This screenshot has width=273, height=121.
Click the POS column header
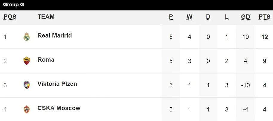pos(10,17)
